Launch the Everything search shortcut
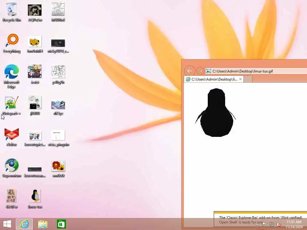 tap(12, 43)
